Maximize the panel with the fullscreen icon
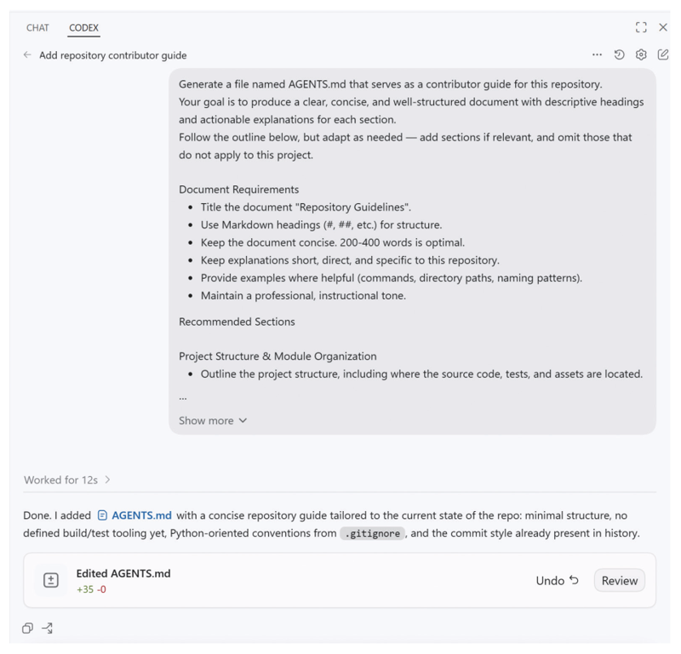This screenshot has width=681, height=654. click(641, 27)
